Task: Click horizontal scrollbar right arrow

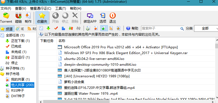Action: (213, 102)
